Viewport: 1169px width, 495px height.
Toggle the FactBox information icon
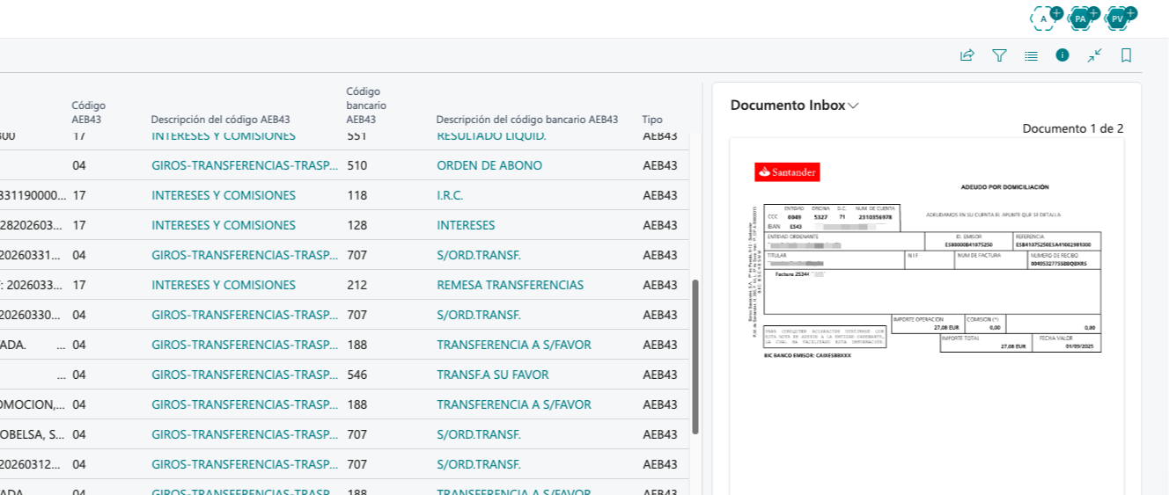point(1062,55)
